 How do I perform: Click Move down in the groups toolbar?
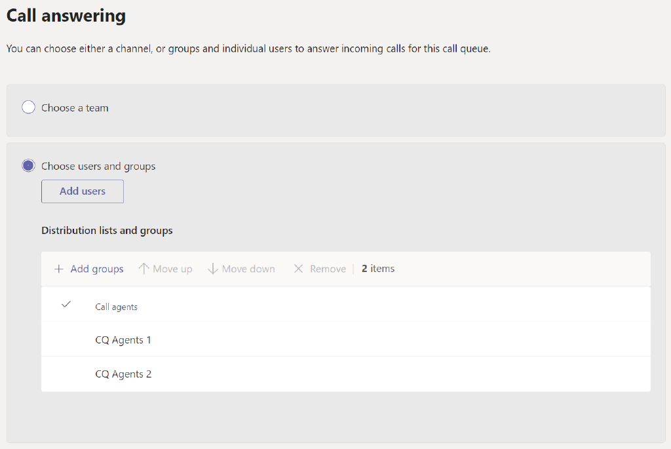248,268
